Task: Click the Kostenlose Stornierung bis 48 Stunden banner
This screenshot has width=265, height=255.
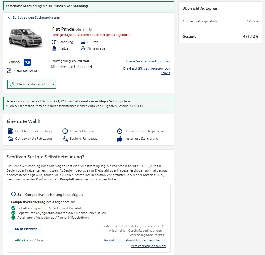Action: (x=89, y=6)
